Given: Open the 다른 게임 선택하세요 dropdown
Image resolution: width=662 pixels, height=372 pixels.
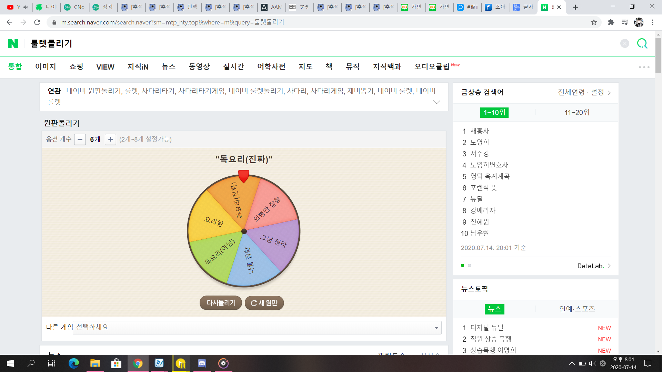Looking at the screenshot, I should click(x=257, y=328).
